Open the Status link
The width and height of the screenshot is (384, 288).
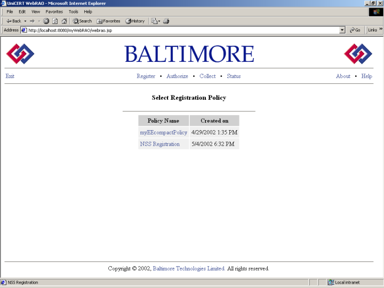tap(234, 76)
